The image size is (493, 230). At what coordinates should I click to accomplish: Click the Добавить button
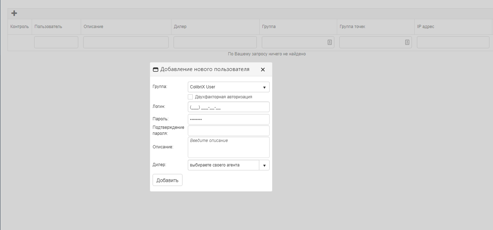168,180
